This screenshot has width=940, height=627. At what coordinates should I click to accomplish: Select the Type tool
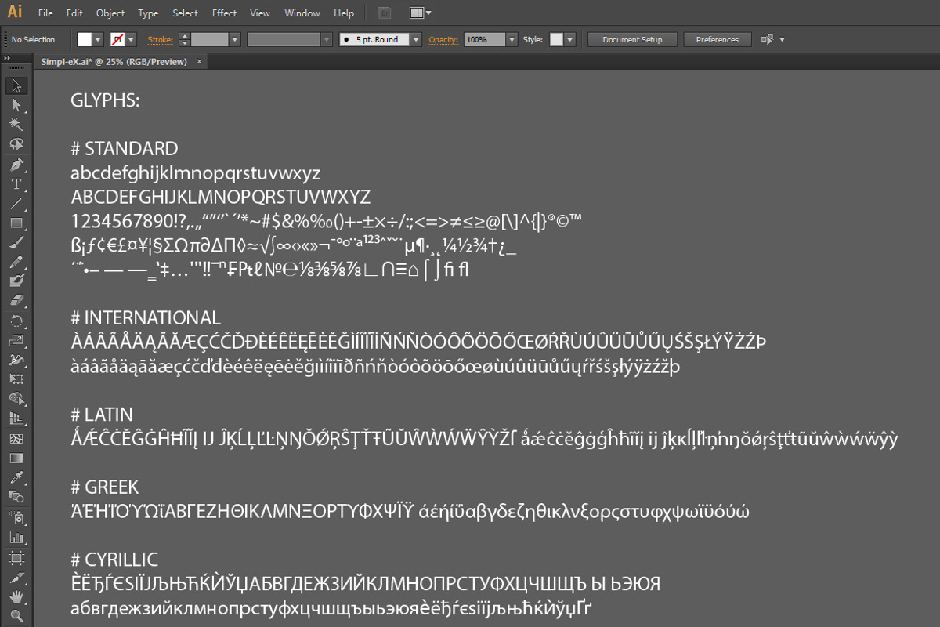pos(16,184)
